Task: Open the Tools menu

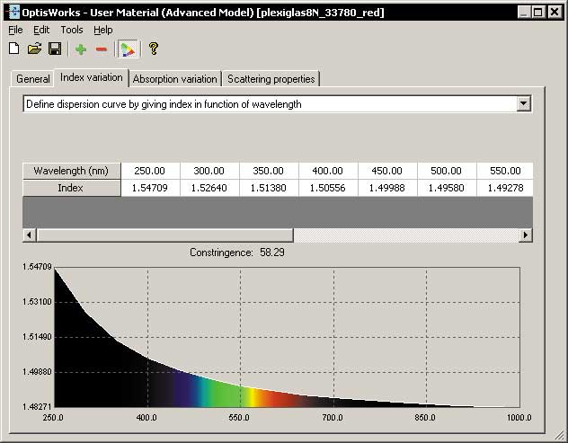Action: point(72,30)
